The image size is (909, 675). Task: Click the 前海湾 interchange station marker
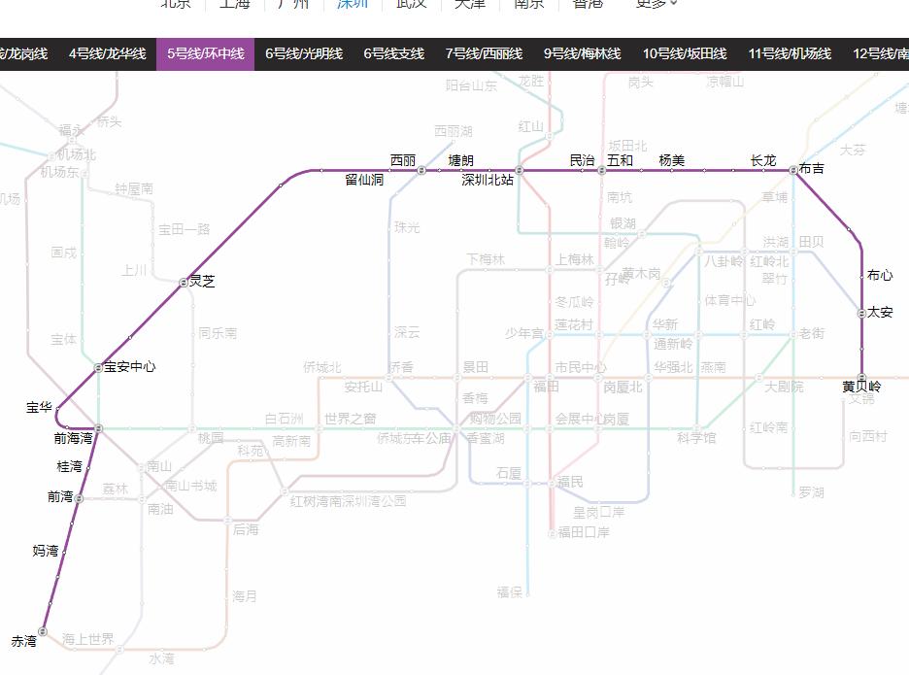[x=98, y=428]
